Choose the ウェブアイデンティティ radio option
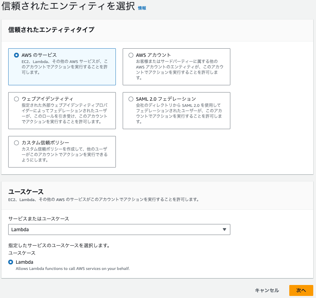This screenshot has height=298, width=316. [x=16, y=99]
